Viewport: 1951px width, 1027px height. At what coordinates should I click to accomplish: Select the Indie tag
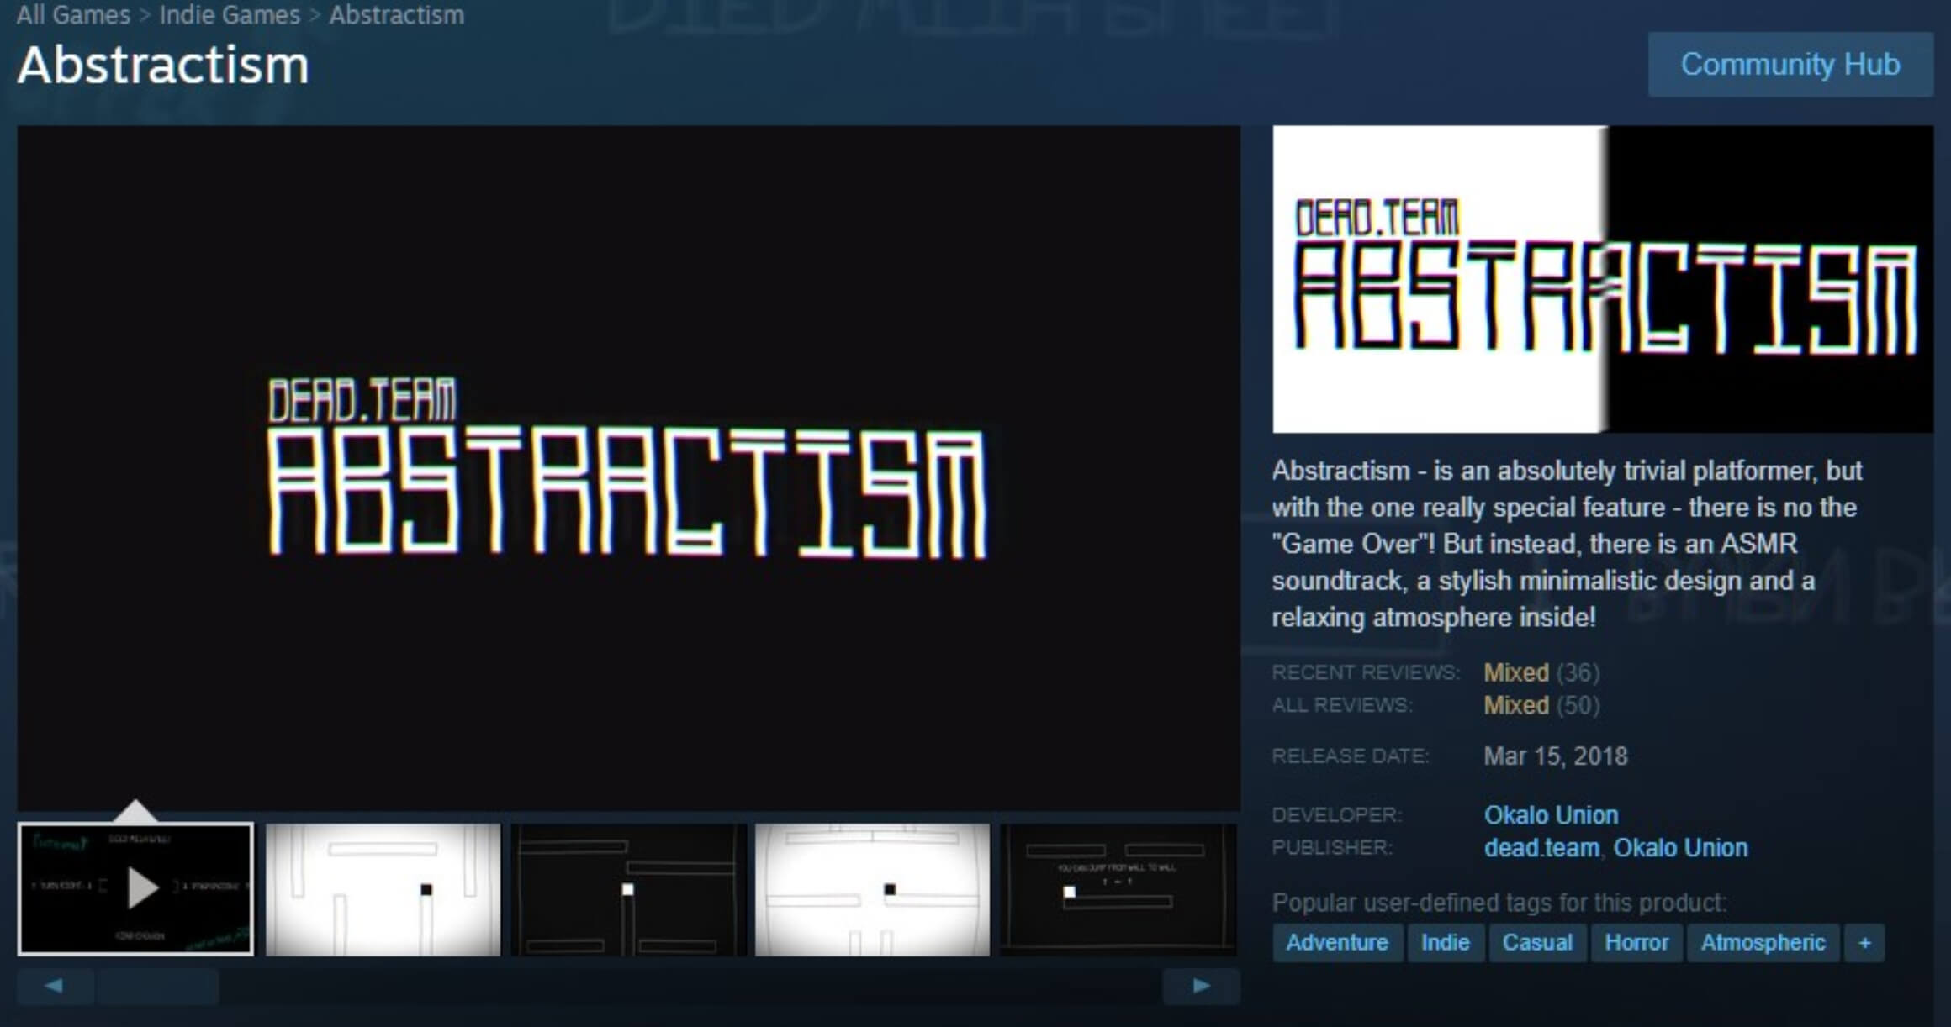tap(1445, 942)
